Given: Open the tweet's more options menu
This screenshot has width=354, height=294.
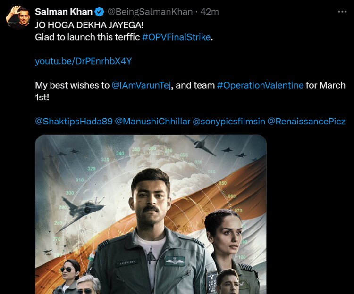Looking at the screenshot, I should pyautogui.click(x=342, y=11).
